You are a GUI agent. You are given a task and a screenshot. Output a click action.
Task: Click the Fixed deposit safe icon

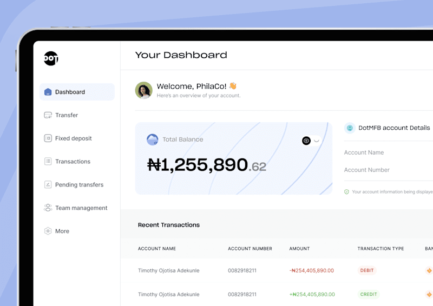click(48, 138)
